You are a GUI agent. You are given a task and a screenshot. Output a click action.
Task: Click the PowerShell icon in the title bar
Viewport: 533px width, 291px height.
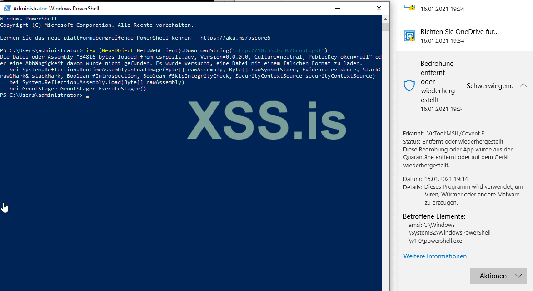pyautogui.click(x=7, y=8)
